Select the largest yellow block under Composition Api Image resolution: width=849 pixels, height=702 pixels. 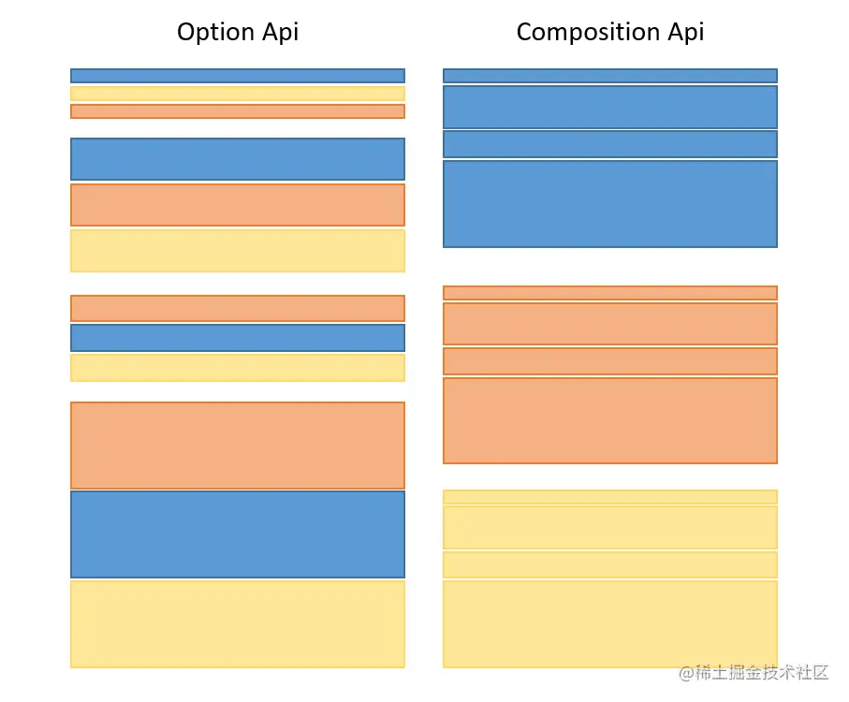pyautogui.click(x=609, y=624)
